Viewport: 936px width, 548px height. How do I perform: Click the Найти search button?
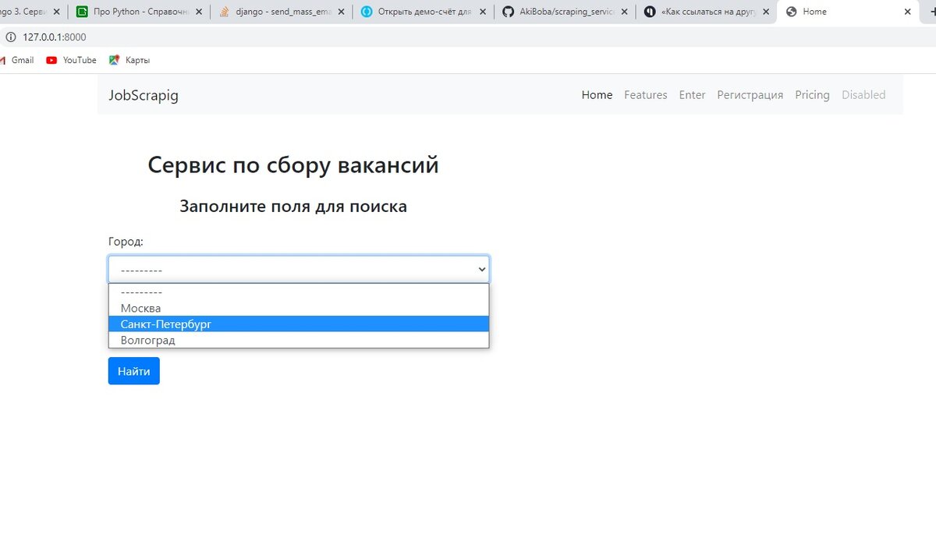[x=133, y=371]
